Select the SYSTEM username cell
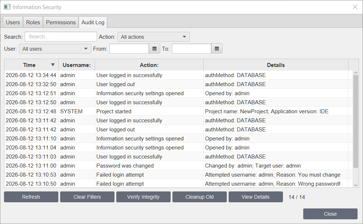Viewport: 363px width, 224px height. click(77, 111)
